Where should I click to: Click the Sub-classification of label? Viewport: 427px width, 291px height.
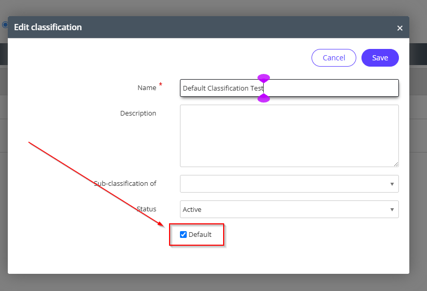[x=125, y=184]
